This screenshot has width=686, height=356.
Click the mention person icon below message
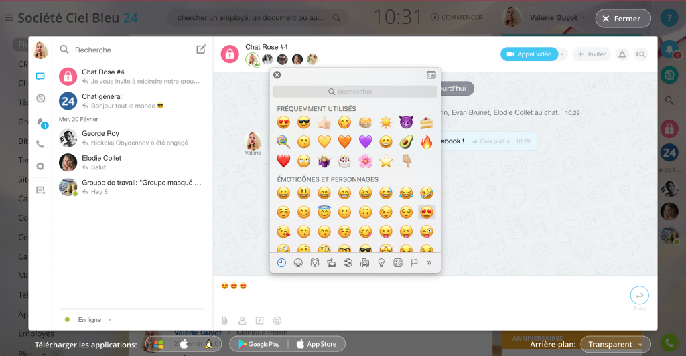click(243, 320)
